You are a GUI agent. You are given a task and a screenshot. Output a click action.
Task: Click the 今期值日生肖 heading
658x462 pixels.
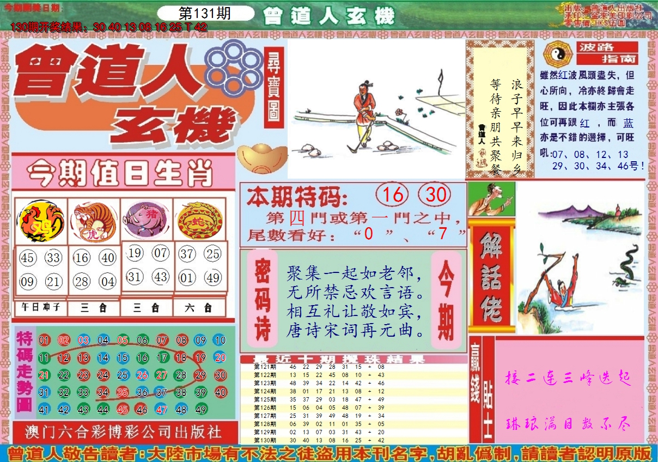tap(120, 173)
